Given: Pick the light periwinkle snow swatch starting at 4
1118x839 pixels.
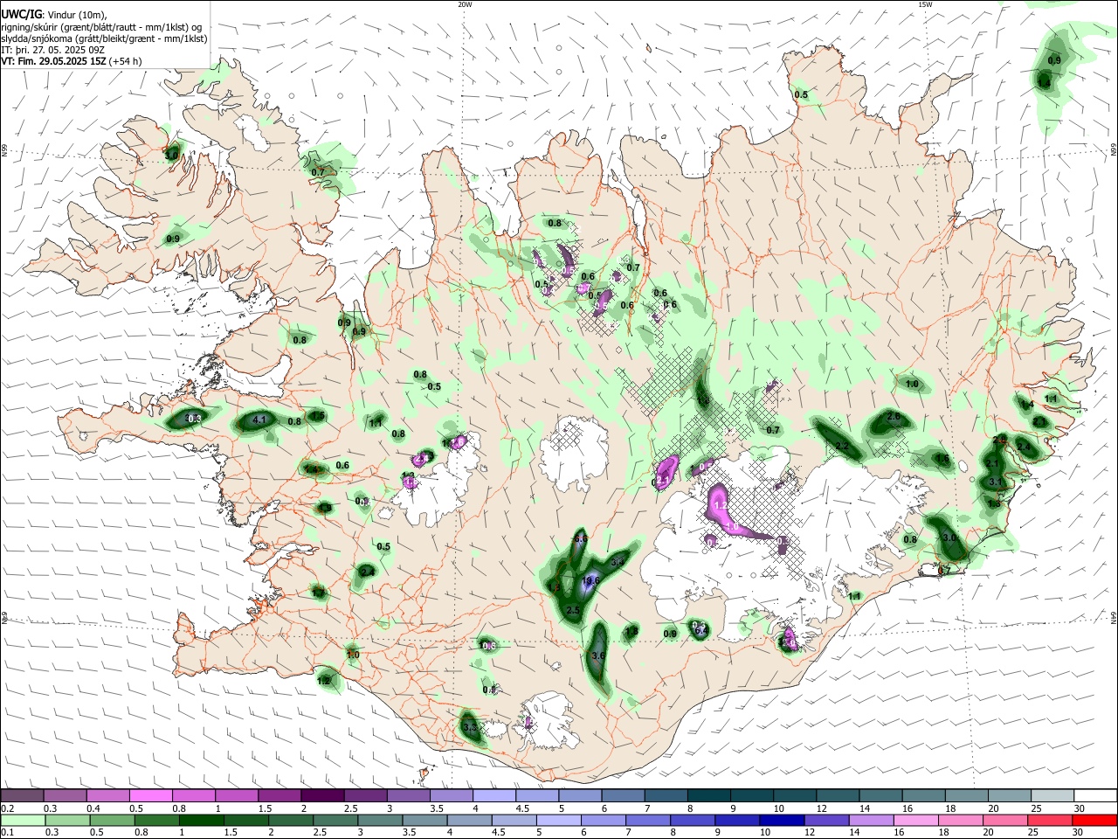Looking at the screenshot, I should coord(493,795).
